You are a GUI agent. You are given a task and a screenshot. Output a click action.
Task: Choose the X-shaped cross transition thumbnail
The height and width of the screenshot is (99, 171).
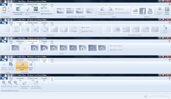pyautogui.click(x=44, y=29)
